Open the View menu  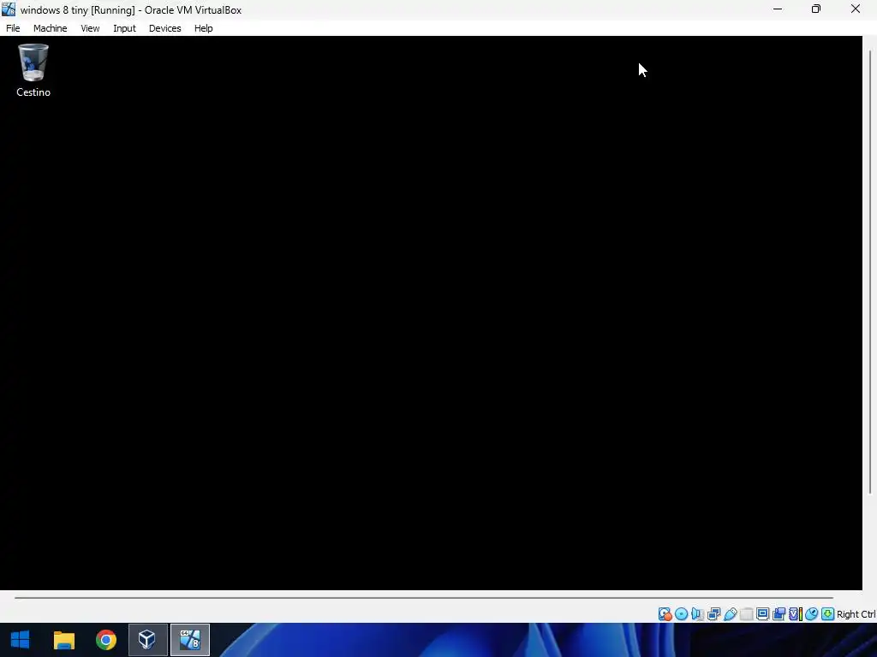tap(90, 28)
